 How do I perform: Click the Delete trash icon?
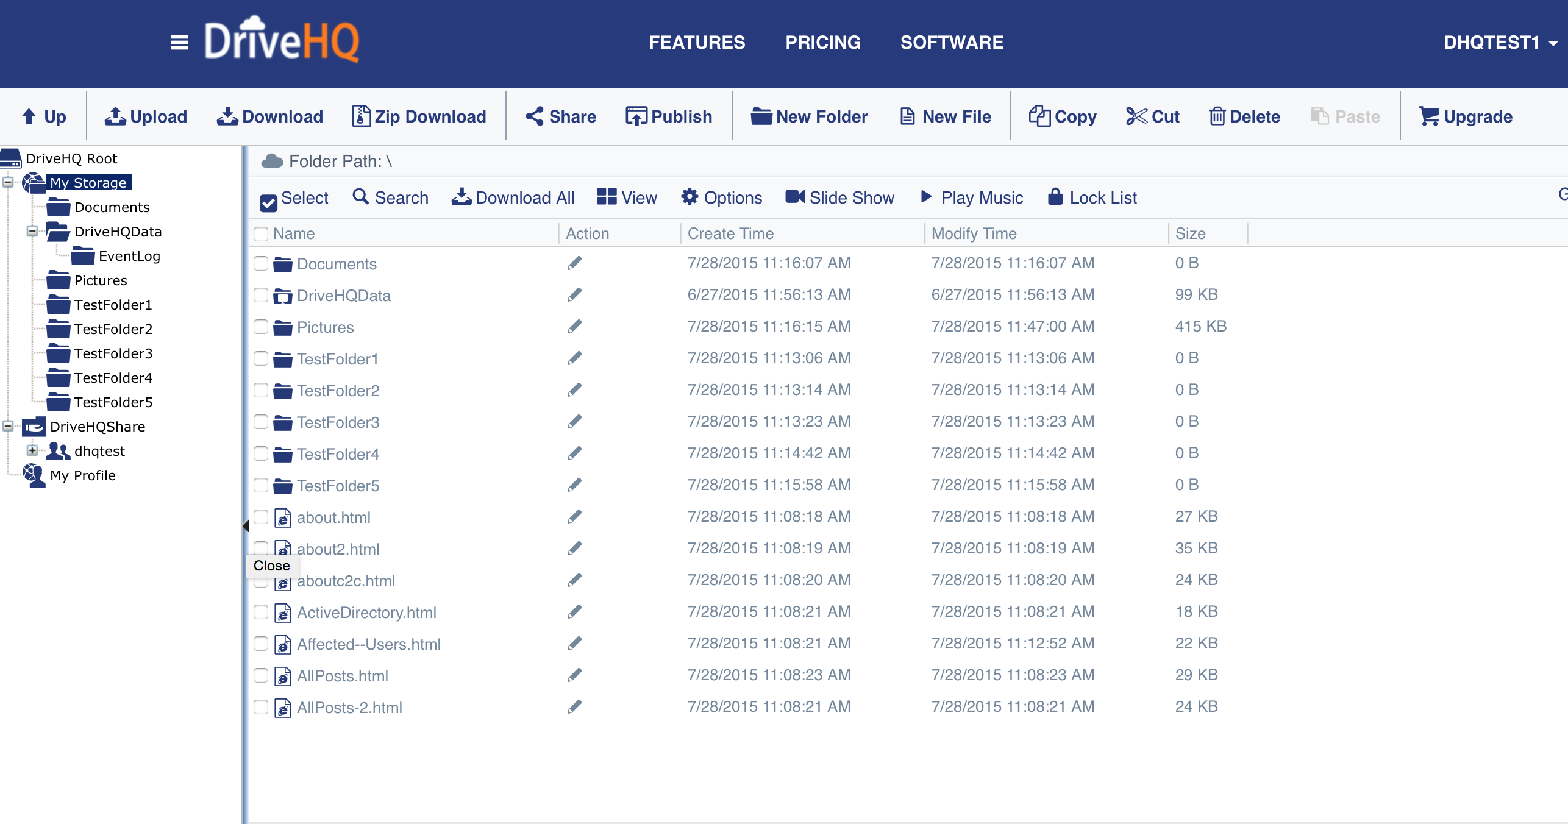(1217, 116)
